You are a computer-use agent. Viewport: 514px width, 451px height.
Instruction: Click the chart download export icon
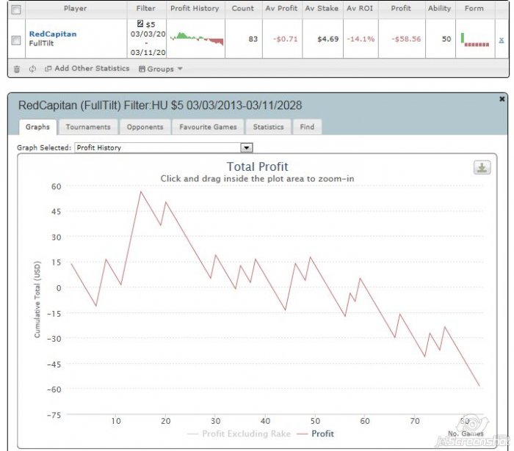pyautogui.click(x=482, y=168)
